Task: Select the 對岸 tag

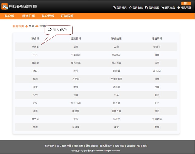Action: (x=76, y=47)
